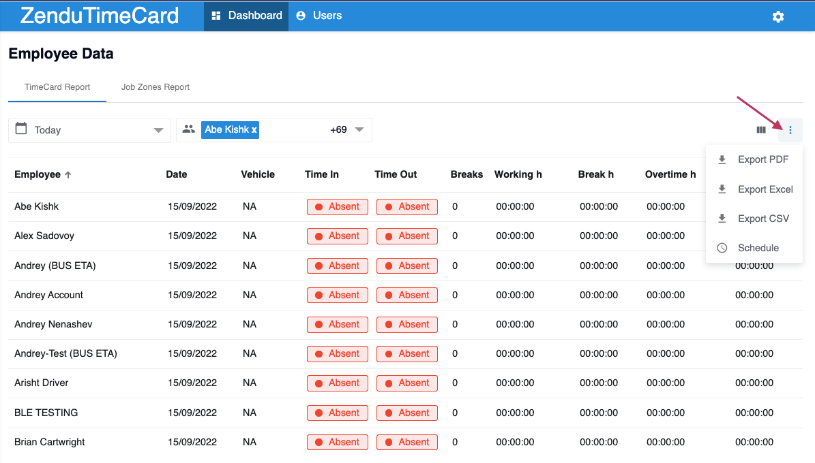Click the calendar icon beside Today

click(x=21, y=129)
